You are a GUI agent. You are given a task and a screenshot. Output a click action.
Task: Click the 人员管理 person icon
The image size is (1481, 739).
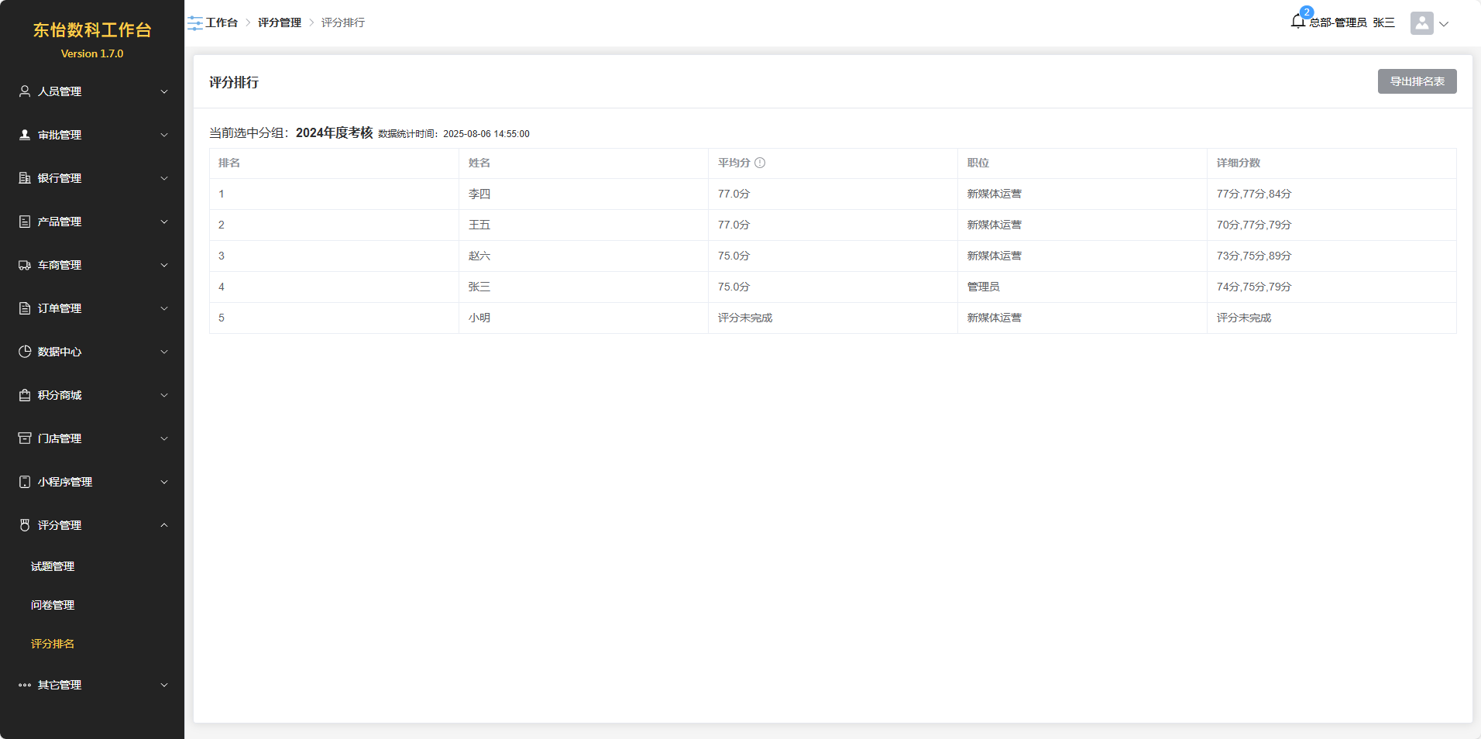pyautogui.click(x=25, y=91)
